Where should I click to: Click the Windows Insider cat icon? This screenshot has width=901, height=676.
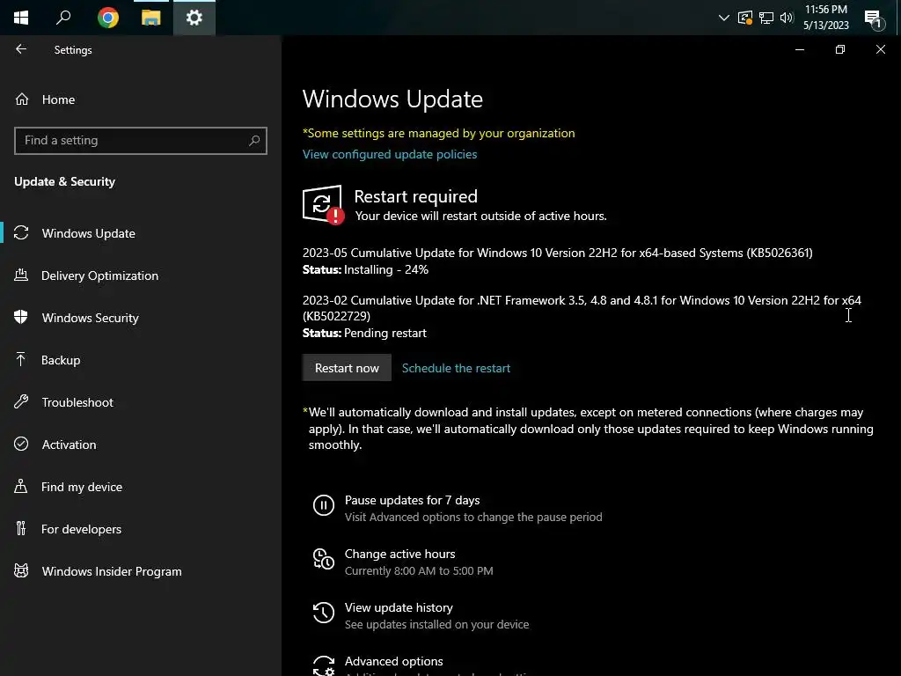pos(21,570)
